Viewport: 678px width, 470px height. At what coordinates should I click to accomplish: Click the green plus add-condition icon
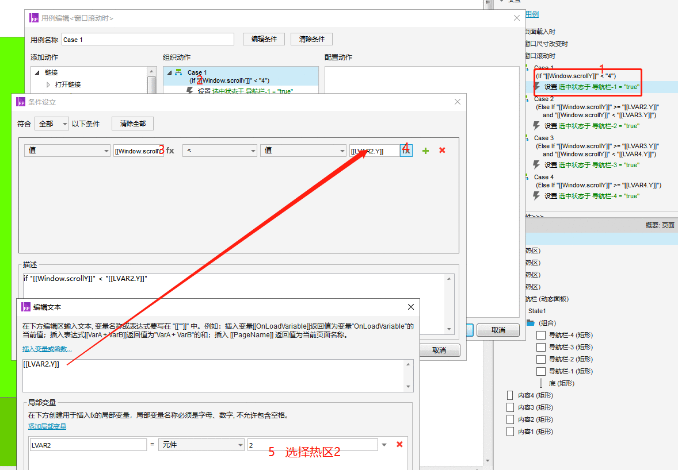click(x=425, y=150)
